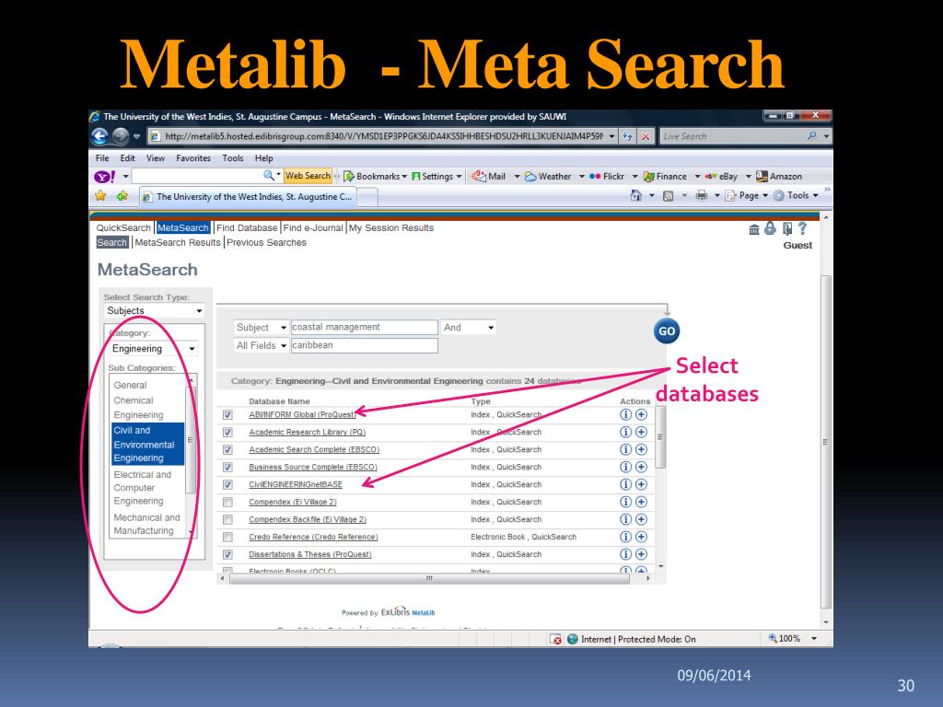Click plus icon for Credo Reference

pos(641,537)
